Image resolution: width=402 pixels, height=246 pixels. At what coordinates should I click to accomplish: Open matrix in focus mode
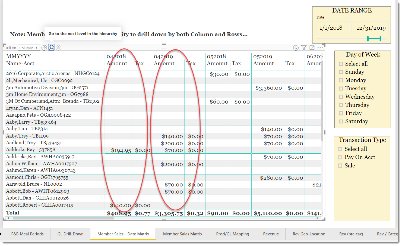coord(312,48)
